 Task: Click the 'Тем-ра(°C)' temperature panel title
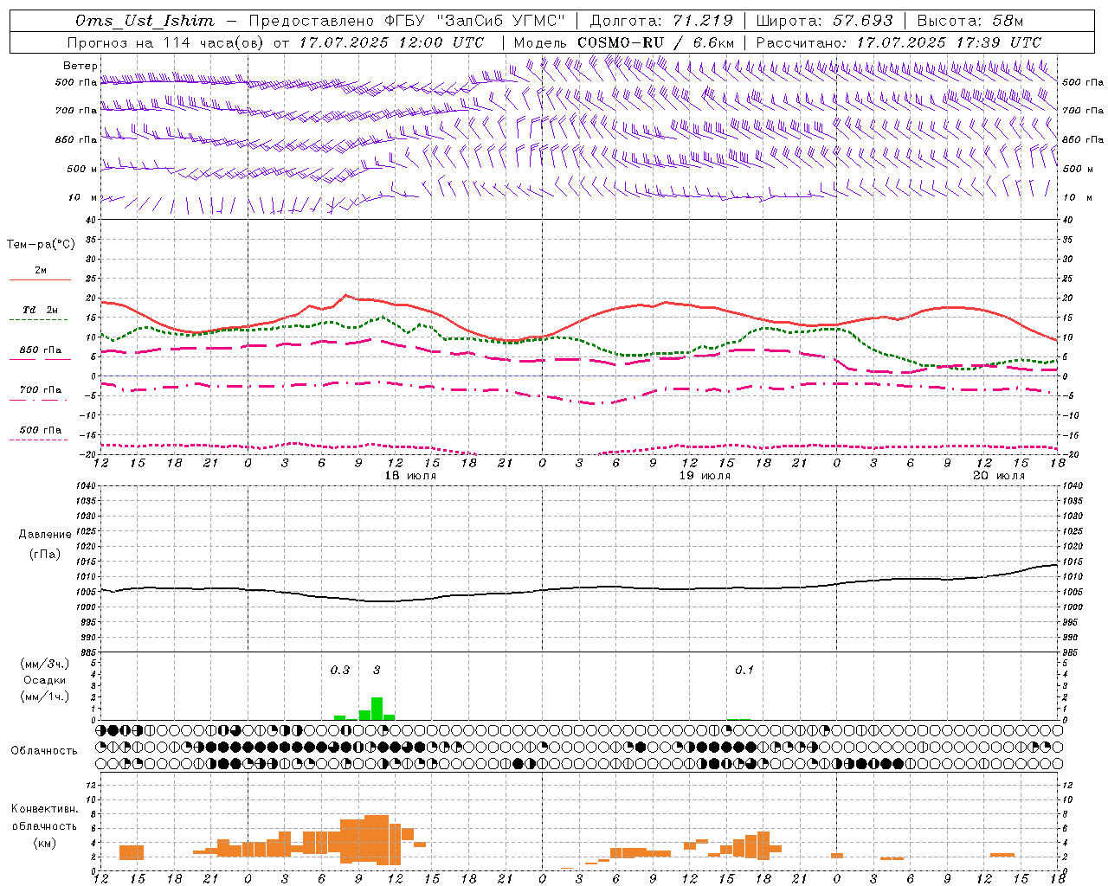tap(41, 245)
